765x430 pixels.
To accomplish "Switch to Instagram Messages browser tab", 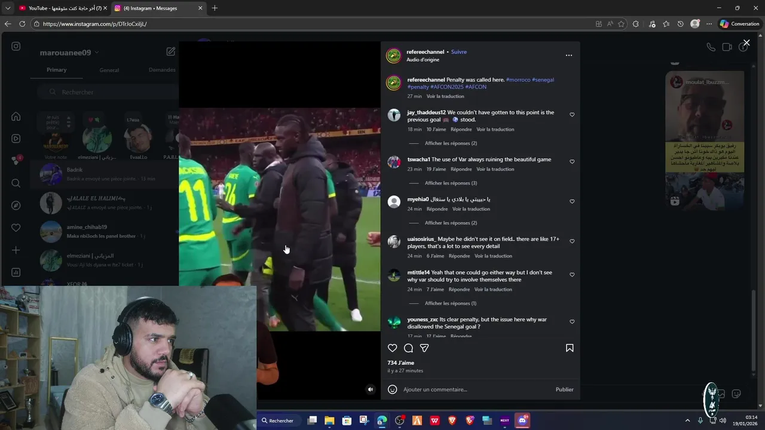I will (158, 8).
